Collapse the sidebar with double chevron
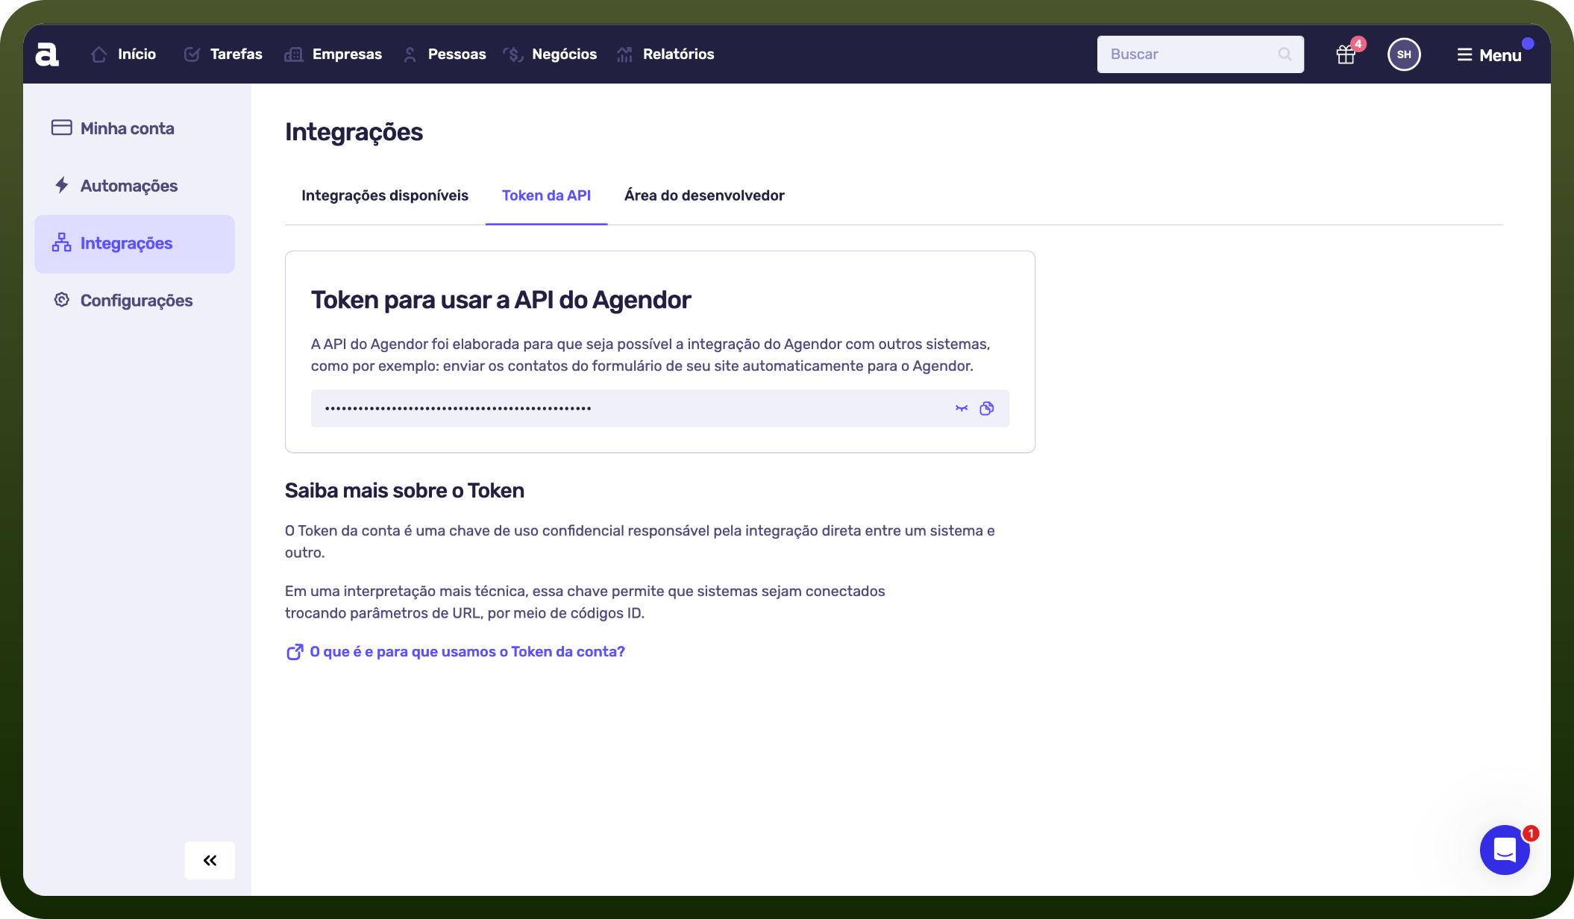1574x919 pixels. click(210, 860)
